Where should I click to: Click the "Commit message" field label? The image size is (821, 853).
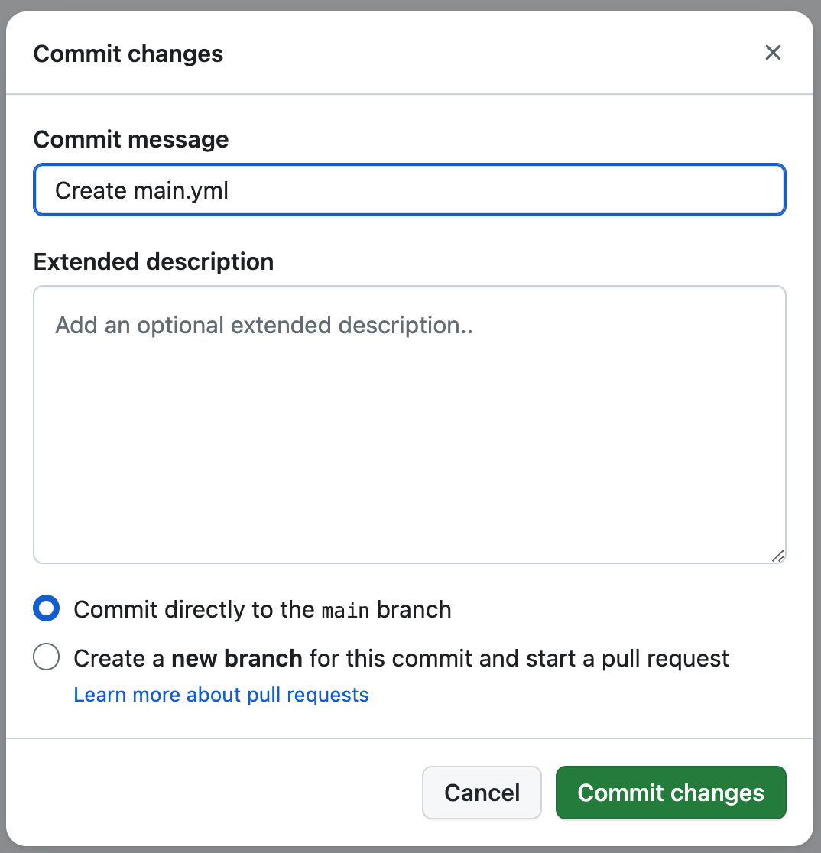[131, 140]
